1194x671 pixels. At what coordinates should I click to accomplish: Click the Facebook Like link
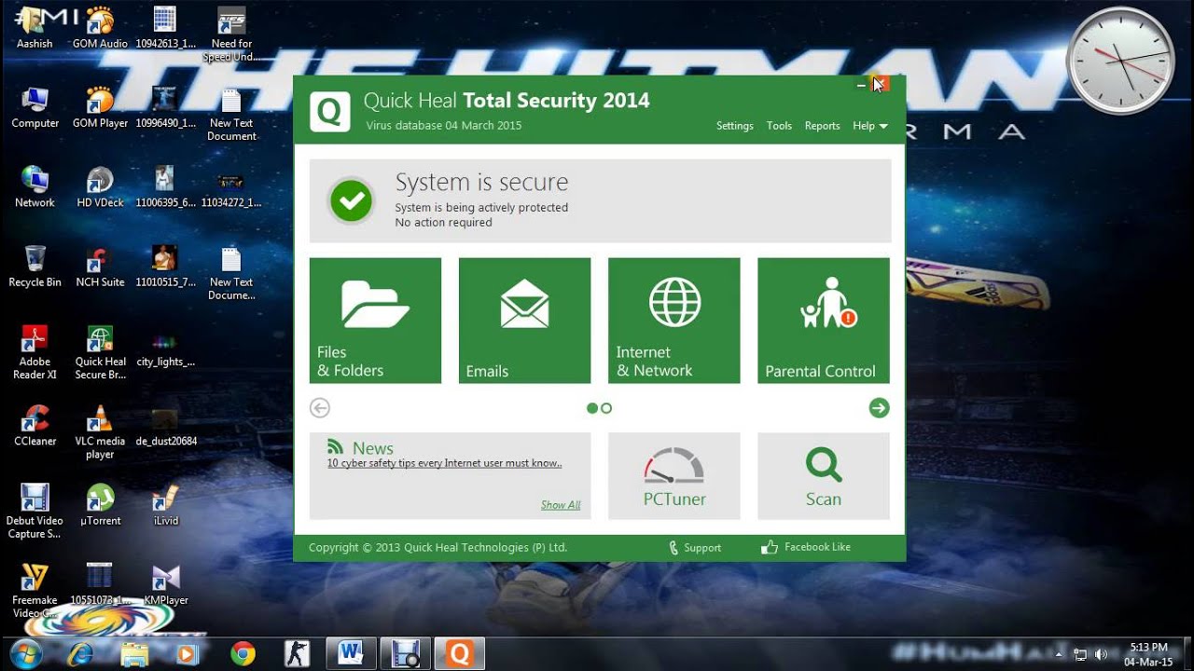coord(807,547)
